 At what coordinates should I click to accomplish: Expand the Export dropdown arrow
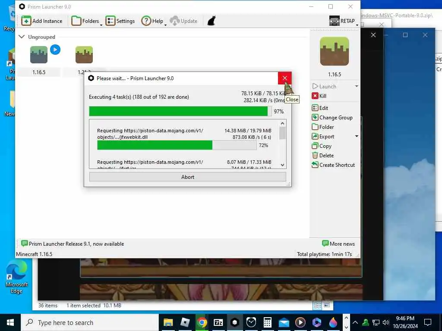pyautogui.click(x=357, y=136)
